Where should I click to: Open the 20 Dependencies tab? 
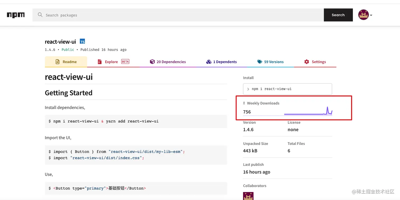click(x=168, y=62)
